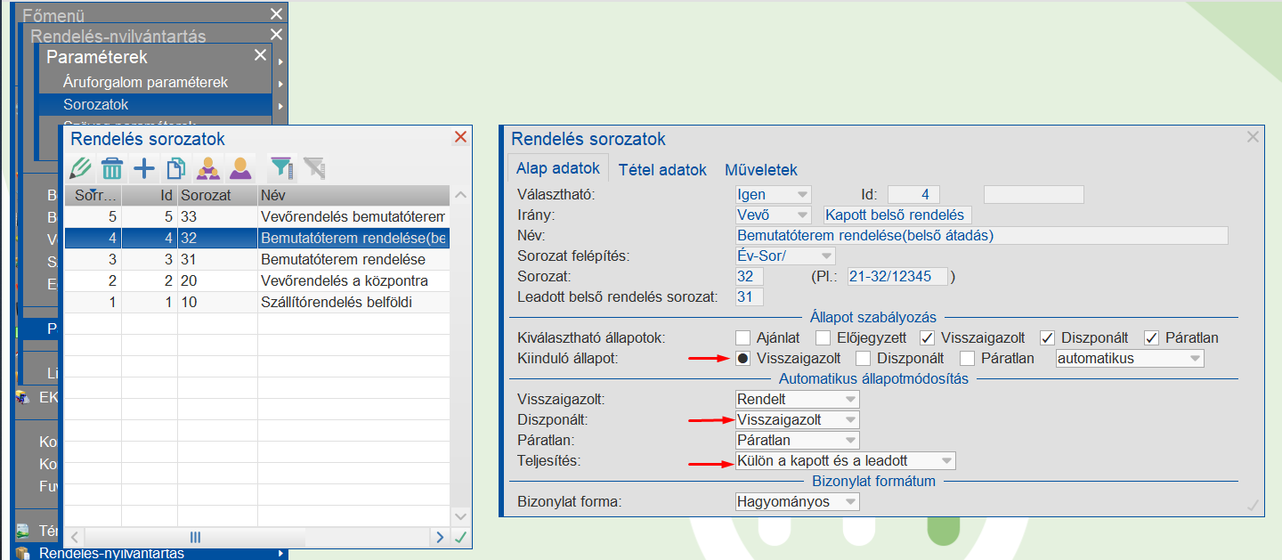Viewport: 1282px width, 560px height.
Task: Select row Vevőrendelés bemutatóterem
Action: [x=257, y=216]
